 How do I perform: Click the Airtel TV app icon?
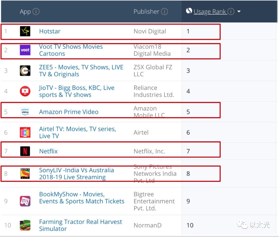pos(25,132)
